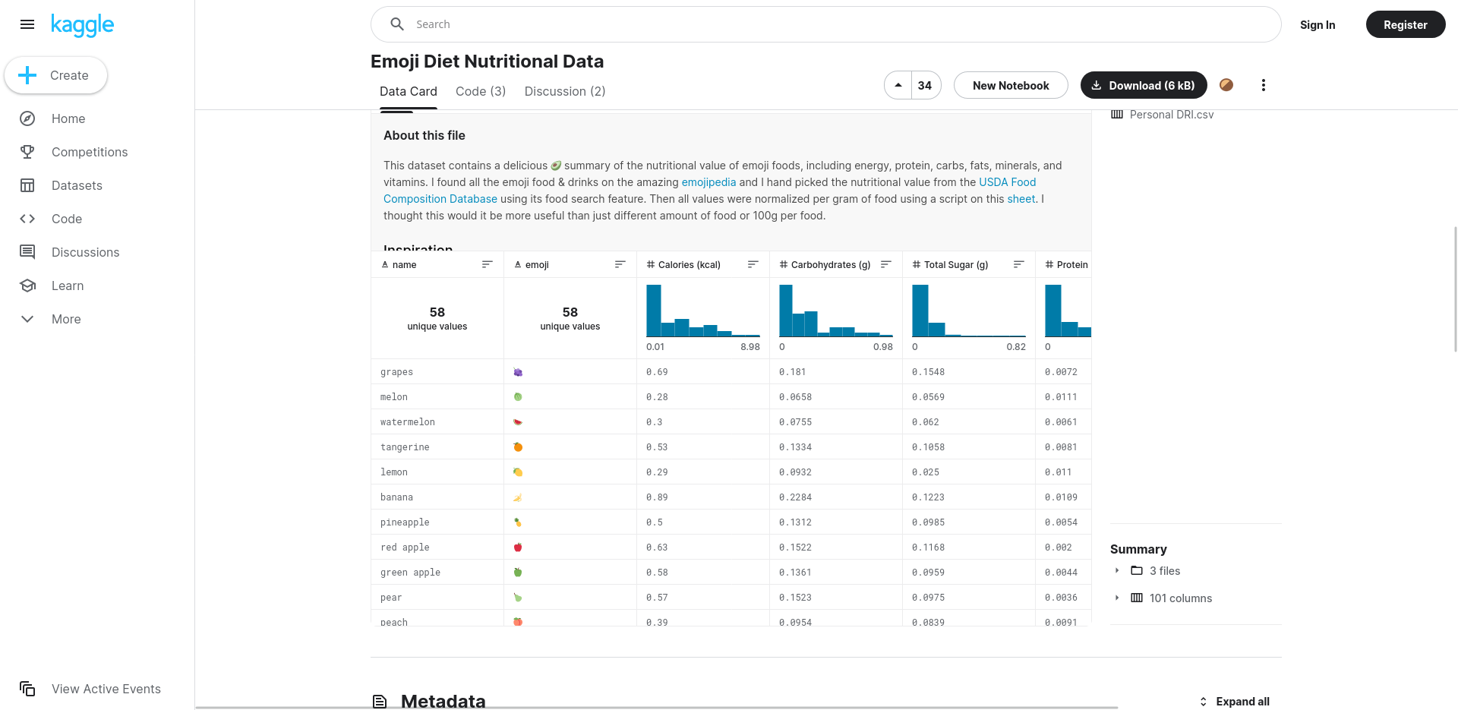Sort the Total Sugar (g) column icon

[x=1019, y=264]
